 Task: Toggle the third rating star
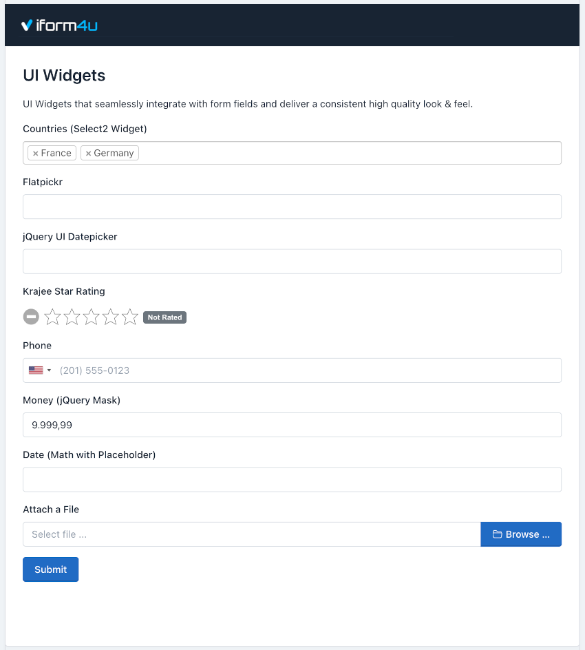91,317
